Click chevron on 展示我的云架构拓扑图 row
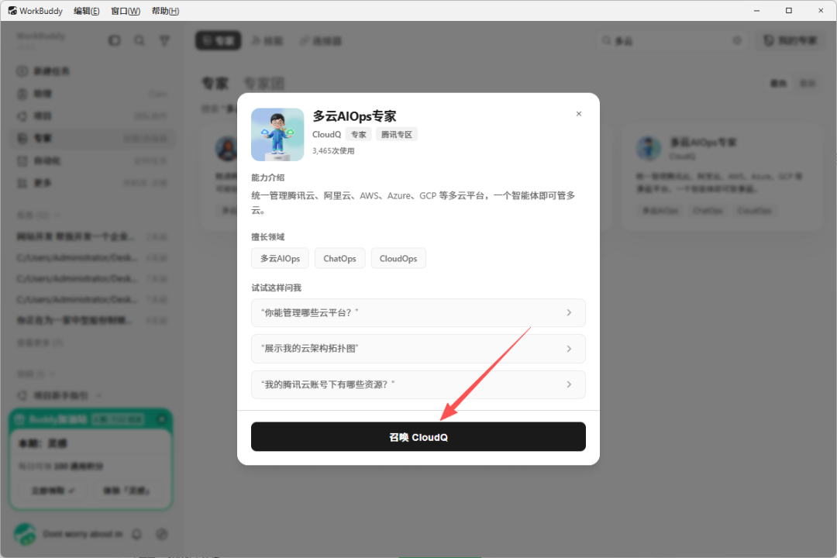The height and width of the screenshot is (558, 837). point(569,349)
